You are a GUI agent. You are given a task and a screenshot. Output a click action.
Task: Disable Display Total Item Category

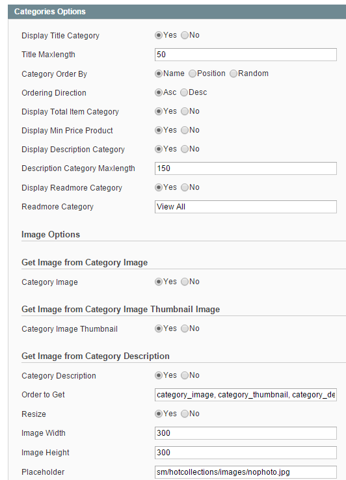pos(184,111)
